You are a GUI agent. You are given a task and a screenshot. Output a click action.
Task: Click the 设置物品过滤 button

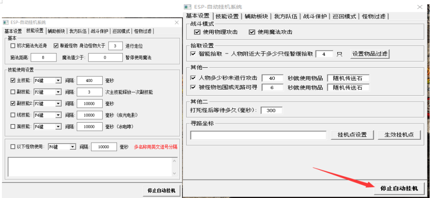click(x=370, y=54)
